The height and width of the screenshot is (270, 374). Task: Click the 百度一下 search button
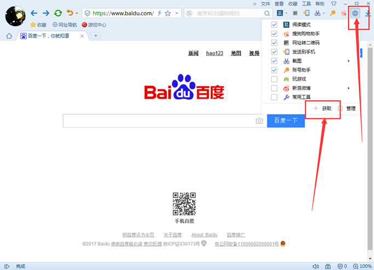pyautogui.click(x=286, y=120)
